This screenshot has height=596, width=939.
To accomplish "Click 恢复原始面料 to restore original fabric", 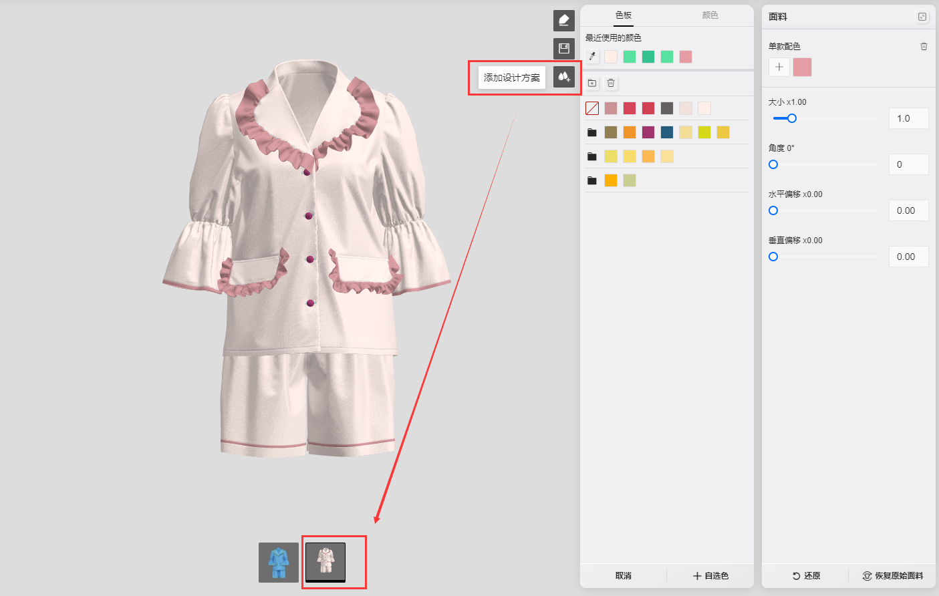I will coord(893,575).
